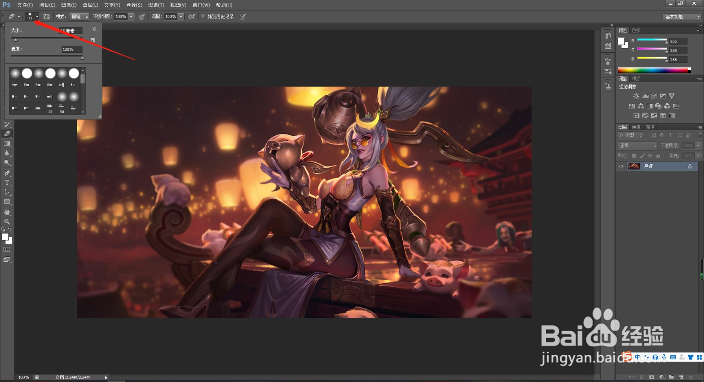
Task: Add Color Balance scales icon
Action: tap(641, 106)
